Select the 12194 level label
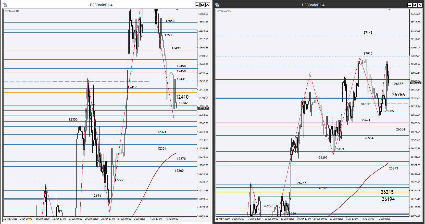Viewport: 425px width, 224px height. click(96, 196)
